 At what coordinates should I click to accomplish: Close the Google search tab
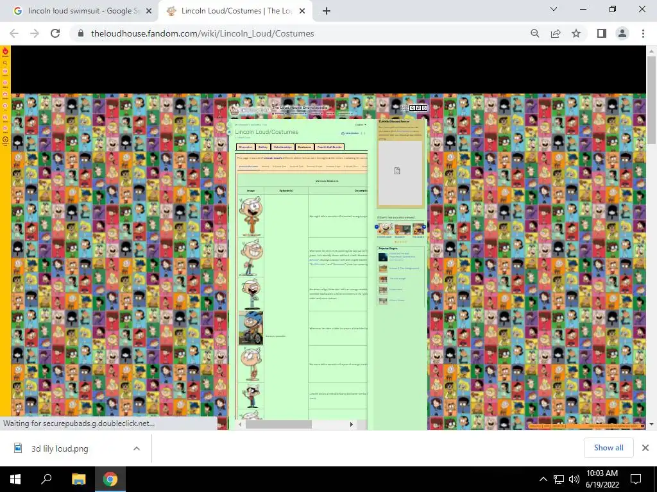coord(149,11)
